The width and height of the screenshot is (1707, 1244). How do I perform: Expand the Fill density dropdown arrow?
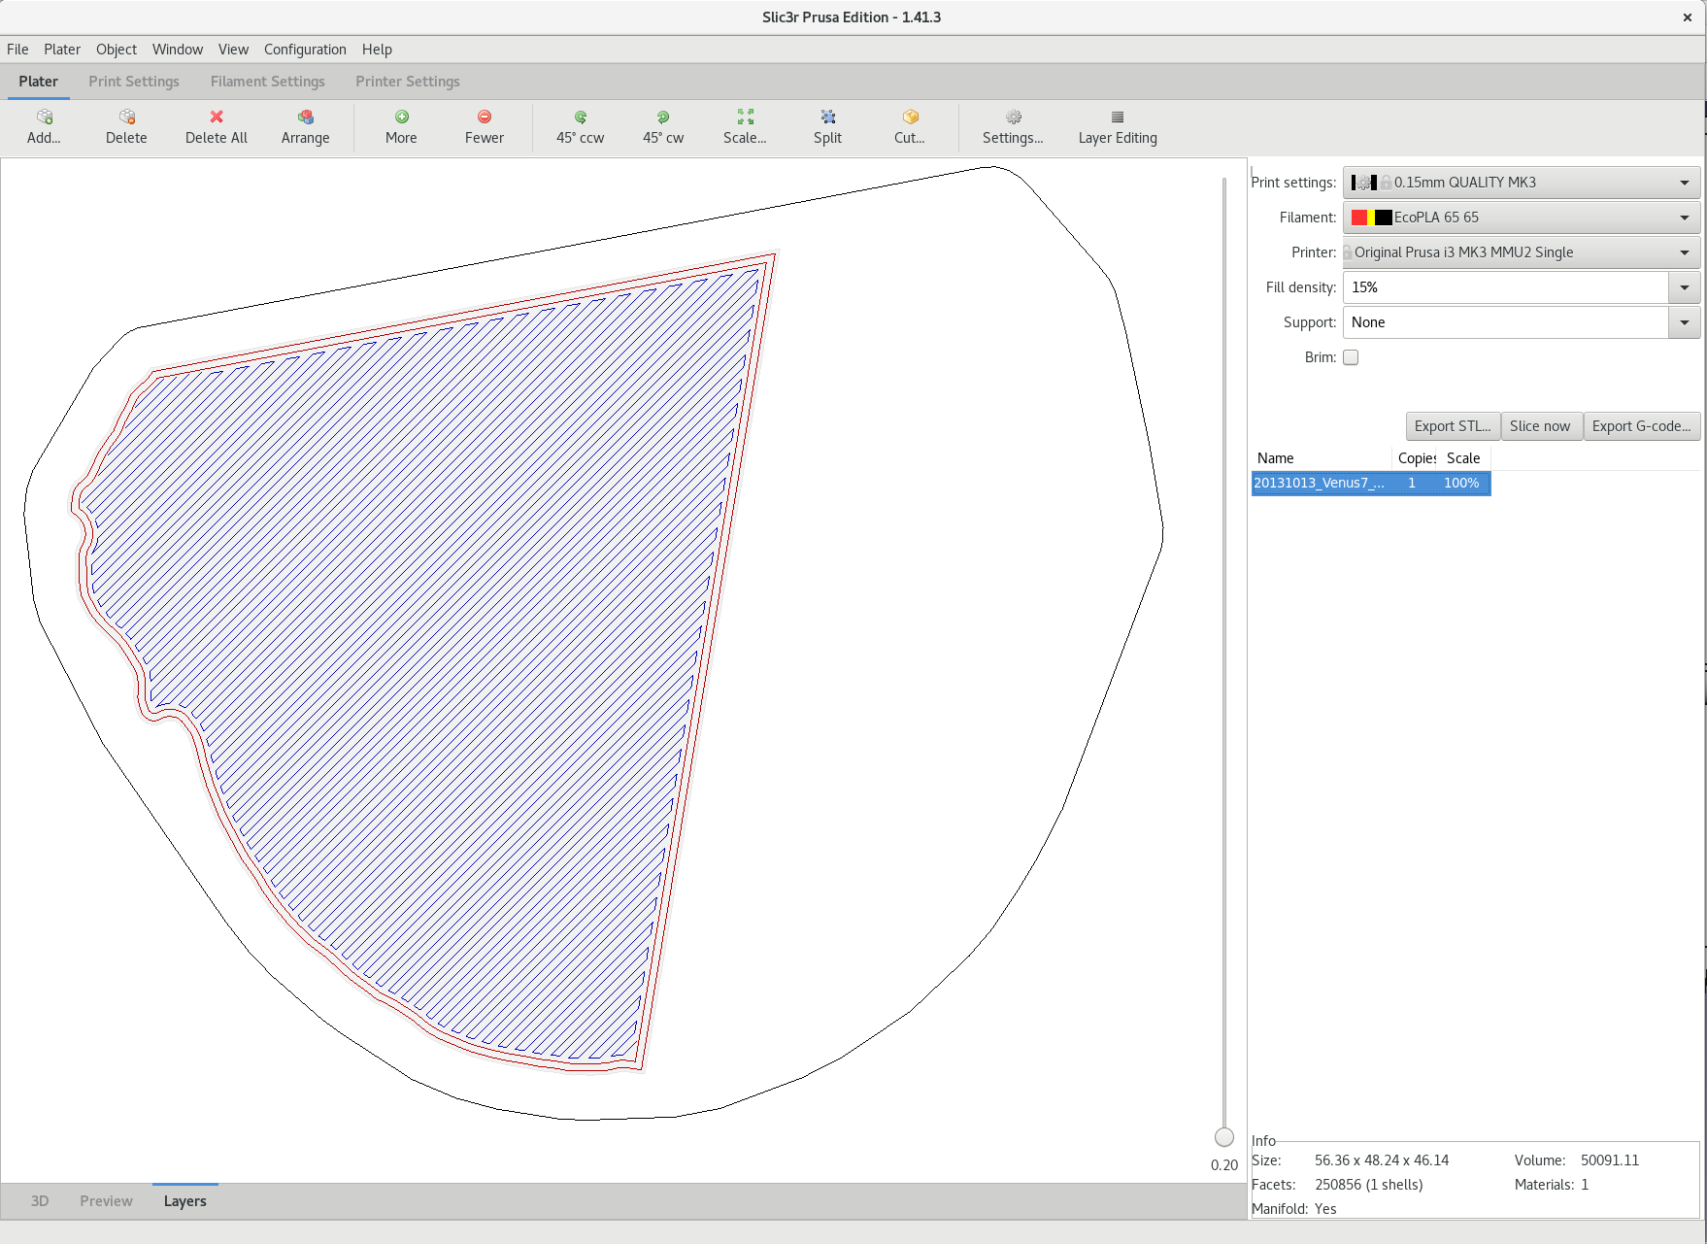[x=1684, y=287]
